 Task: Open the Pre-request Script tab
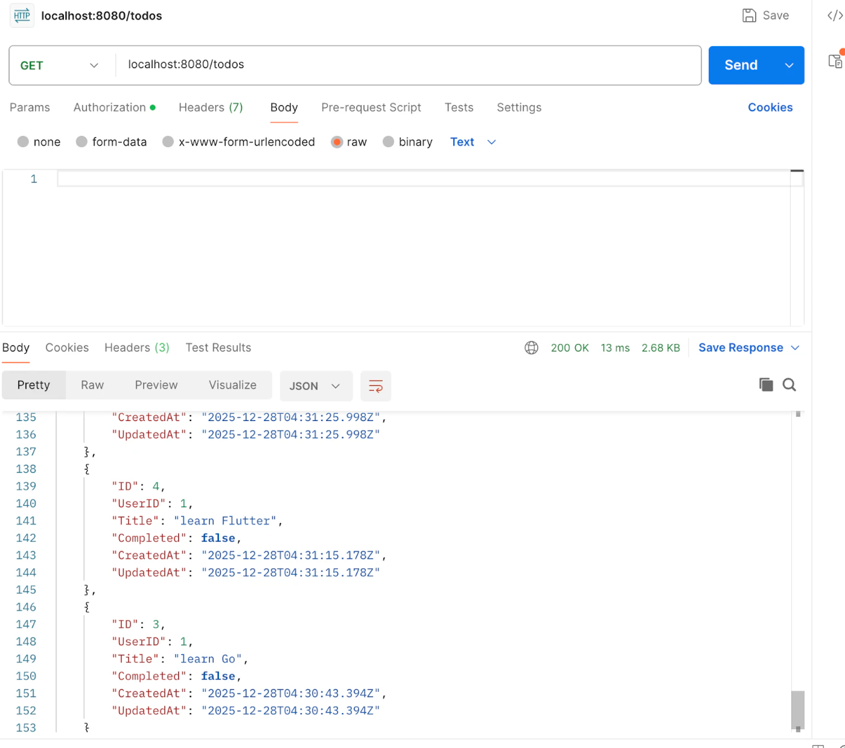(x=371, y=108)
